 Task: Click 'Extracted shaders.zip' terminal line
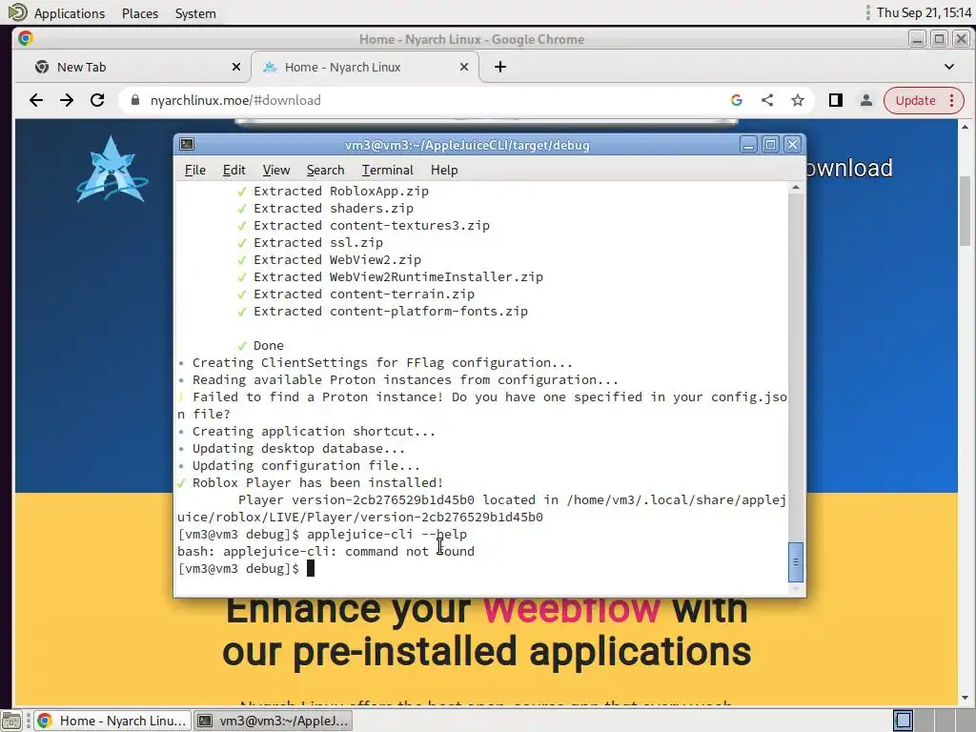pyautogui.click(x=333, y=208)
